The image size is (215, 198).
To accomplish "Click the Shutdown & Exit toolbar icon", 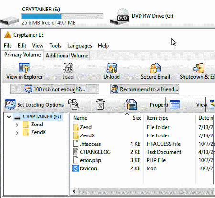I will click(199, 68).
